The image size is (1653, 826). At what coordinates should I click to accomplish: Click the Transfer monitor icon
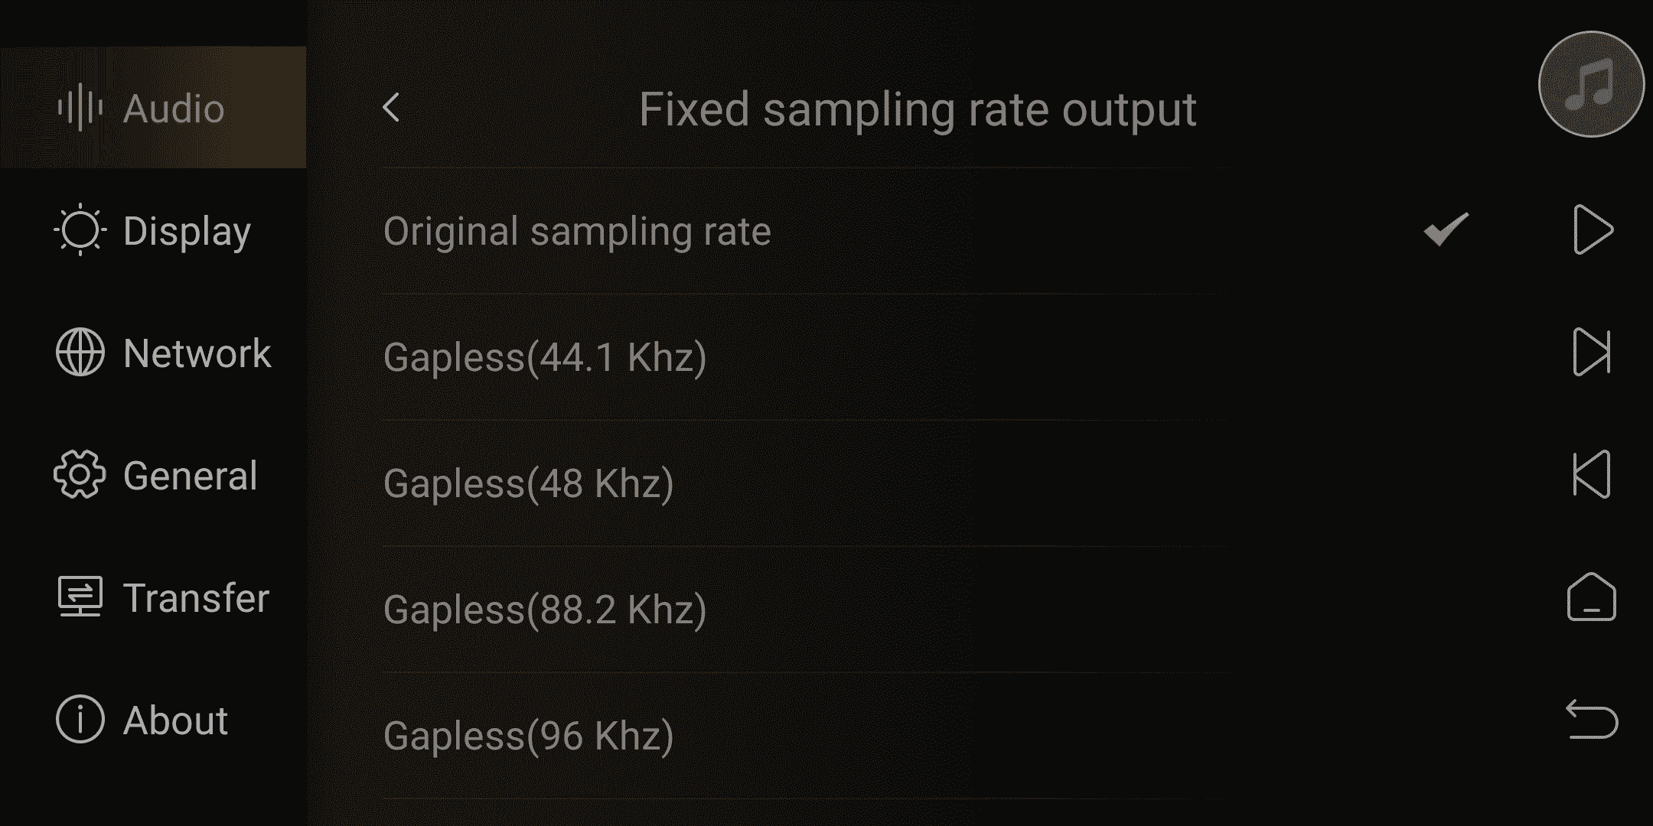tap(80, 597)
